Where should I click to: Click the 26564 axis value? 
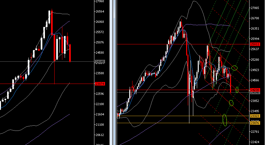click(x=100, y=12)
